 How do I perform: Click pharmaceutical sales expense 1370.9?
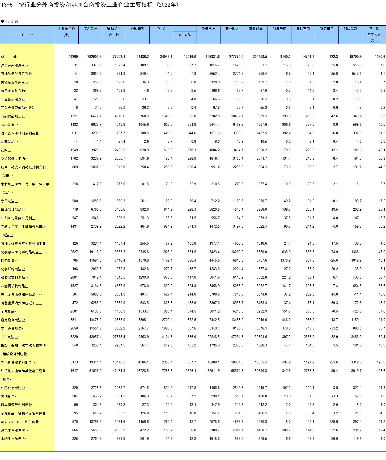pyautogui.click(x=285, y=261)
